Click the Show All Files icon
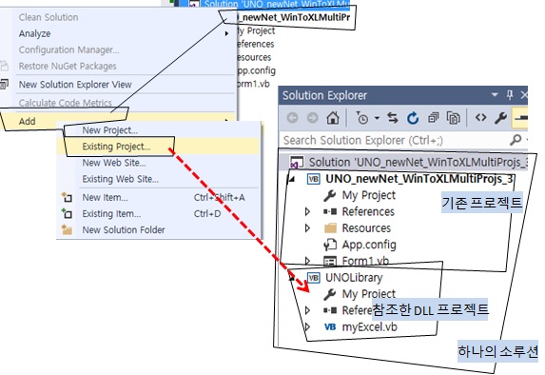This screenshot has height=375, width=545. pyautogui.click(x=454, y=118)
